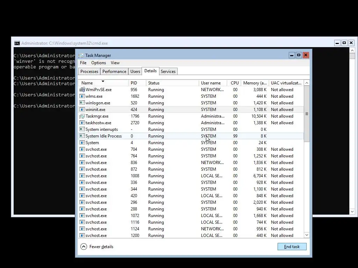Sort by the Name column header
The image size is (358, 268).
(103, 83)
